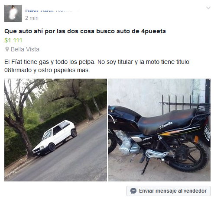214x200 pixels.
Task: Click the second description line mentioning 08firmado
Action: click(46, 70)
